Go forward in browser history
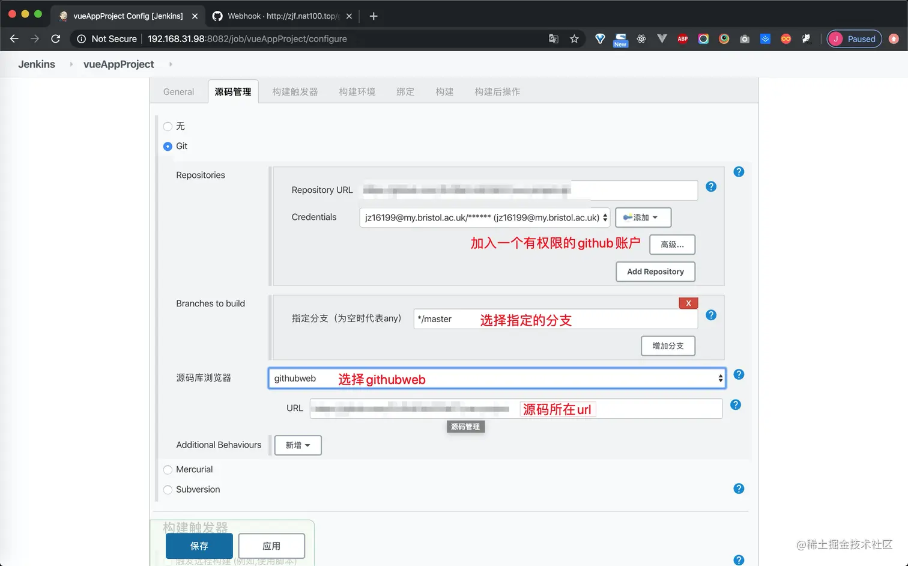 (35, 39)
